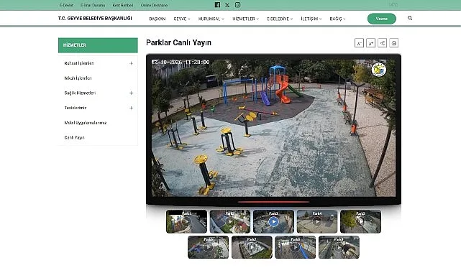
Task: Open the KURUMSAL dropdown menu
Action: tap(211, 19)
